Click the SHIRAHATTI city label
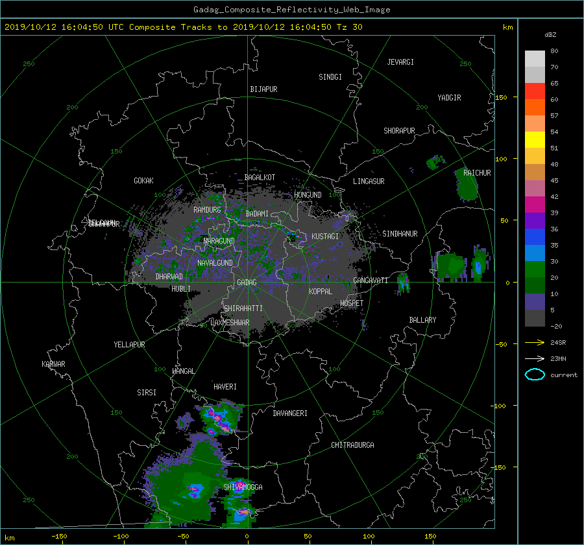584x545 pixels. click(x=243, y=308)
